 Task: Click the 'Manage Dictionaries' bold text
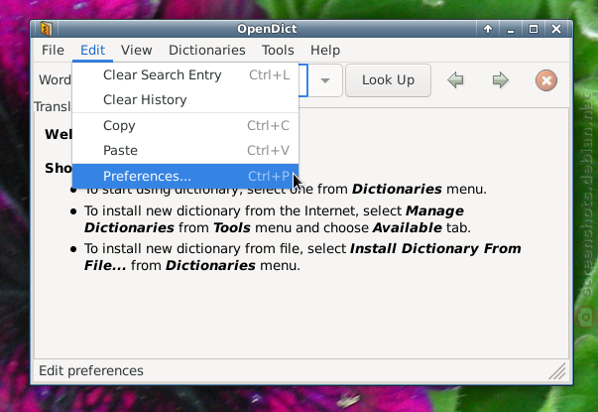[x=274, y=219]
